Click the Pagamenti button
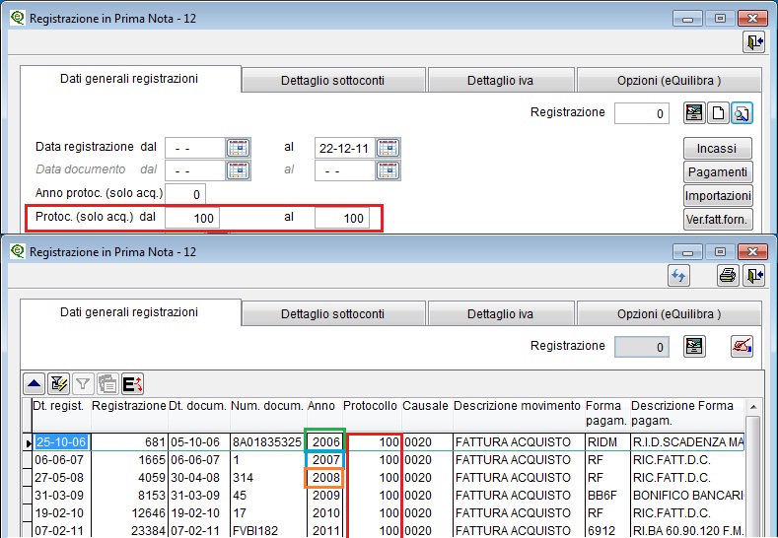778x538 pixels. [x=718, y=172]
